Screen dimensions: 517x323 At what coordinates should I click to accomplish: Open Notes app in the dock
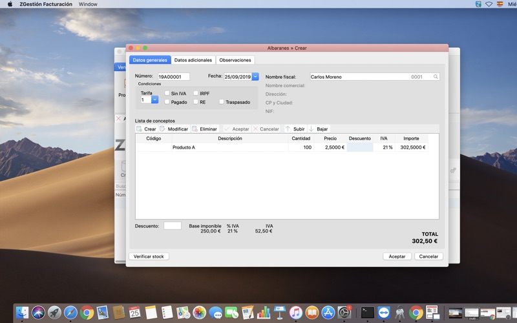[151, 313]
